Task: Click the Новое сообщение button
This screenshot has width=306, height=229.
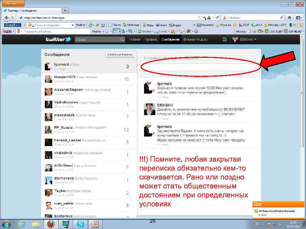Action: (x=119, y=55)
